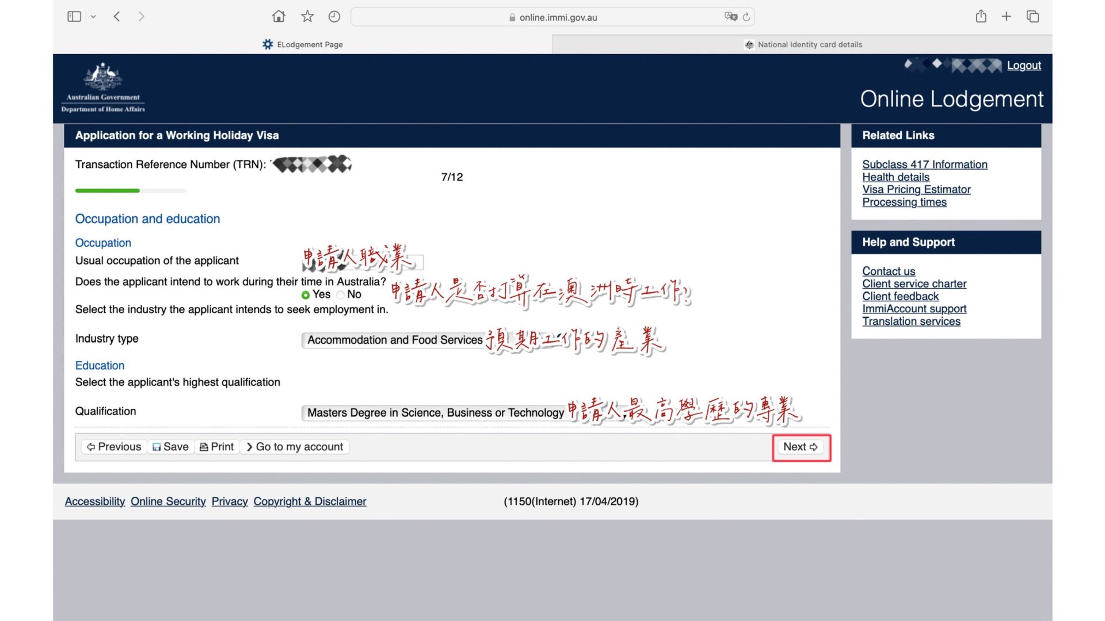This screenshot has height=621, width=1105.
Task: Click the green application progress bar
Action: (x=108, y=190)
